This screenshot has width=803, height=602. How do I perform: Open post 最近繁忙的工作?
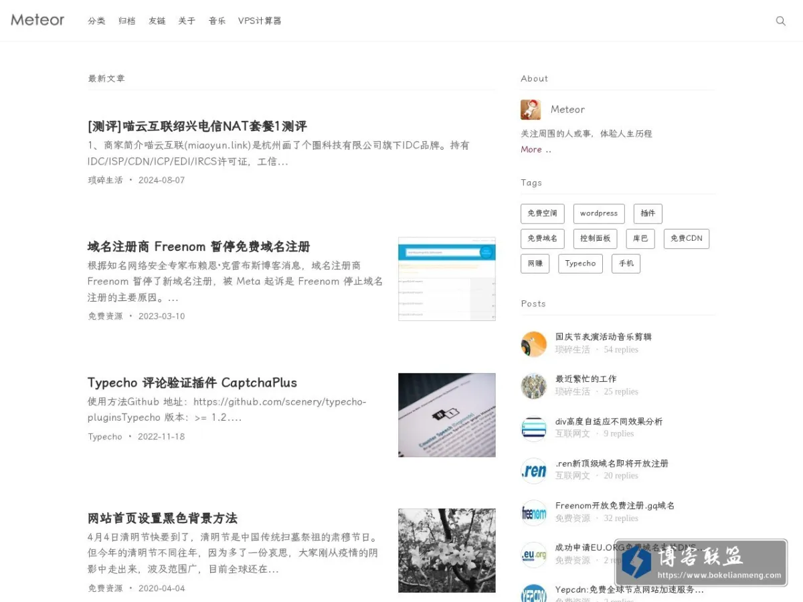point(586,379)
